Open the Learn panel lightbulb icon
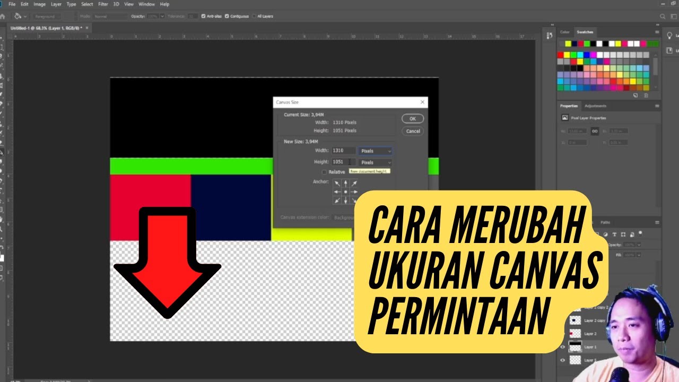Image resolution: width=679 pixels, height=382 pixels. click(x=669, y=37)
